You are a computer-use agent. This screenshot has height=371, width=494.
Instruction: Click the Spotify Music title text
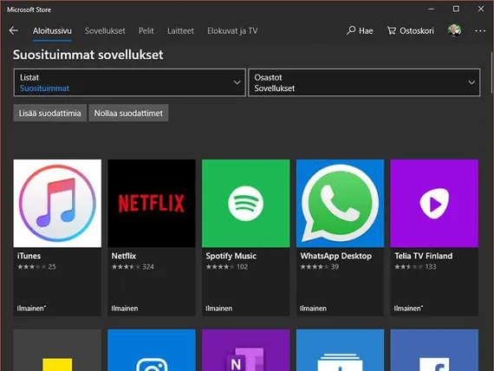point(231,256)
